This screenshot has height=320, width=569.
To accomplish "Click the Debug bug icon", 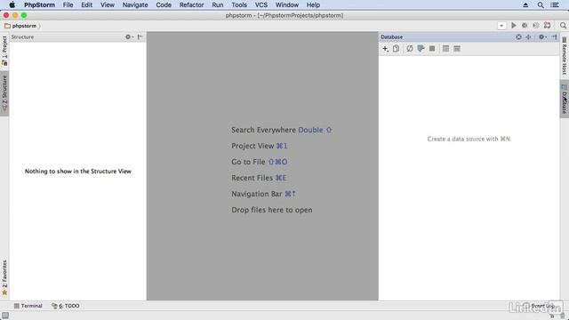I will pyautogui.click(x=525, y=26).
